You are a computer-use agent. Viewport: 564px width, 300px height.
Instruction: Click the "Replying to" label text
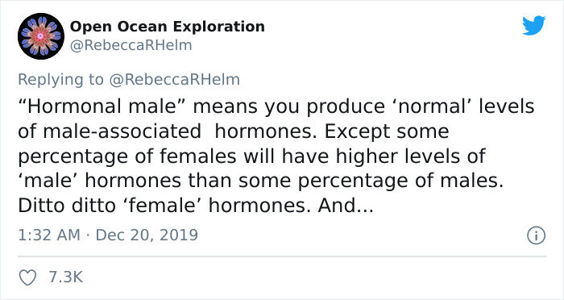(x=60, y=80)
